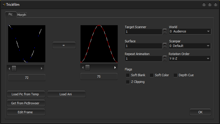Click the right picture slider's right arrow
The height and width of the screenshot is (124, 220).
(x=115, y=68)
